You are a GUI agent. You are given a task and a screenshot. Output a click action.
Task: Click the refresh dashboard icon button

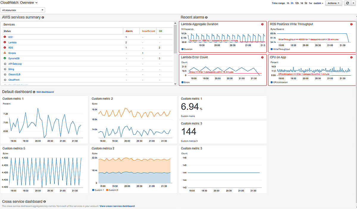(x=347, y=3)
